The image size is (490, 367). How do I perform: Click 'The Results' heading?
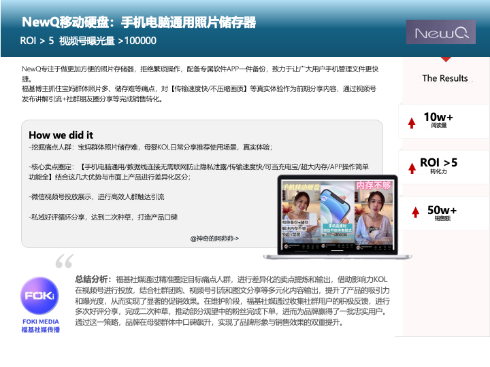(x=444, y=78)
